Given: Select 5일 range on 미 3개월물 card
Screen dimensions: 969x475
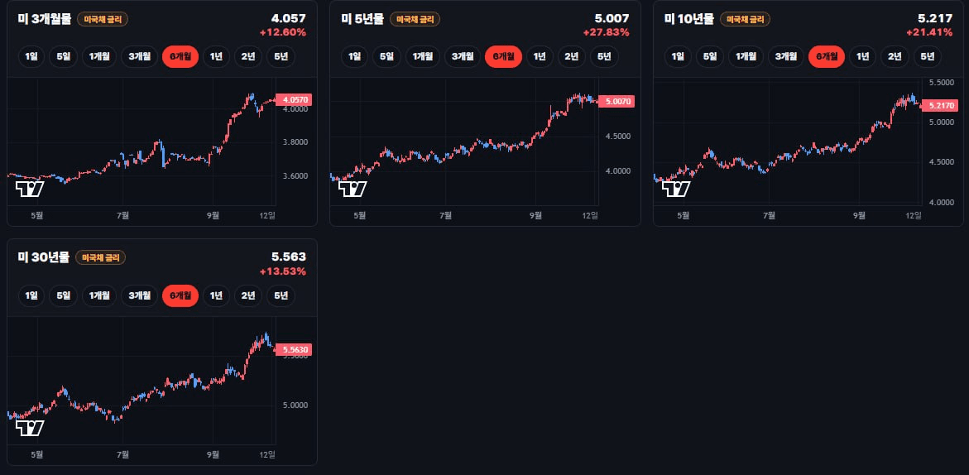Looking at the screenshot, I should (63, 57).
